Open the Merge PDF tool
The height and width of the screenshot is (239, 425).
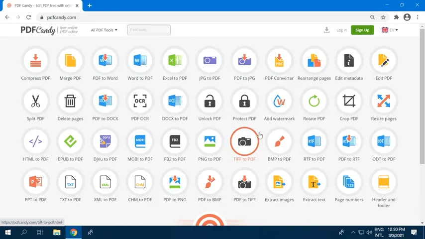coord(70,60)
